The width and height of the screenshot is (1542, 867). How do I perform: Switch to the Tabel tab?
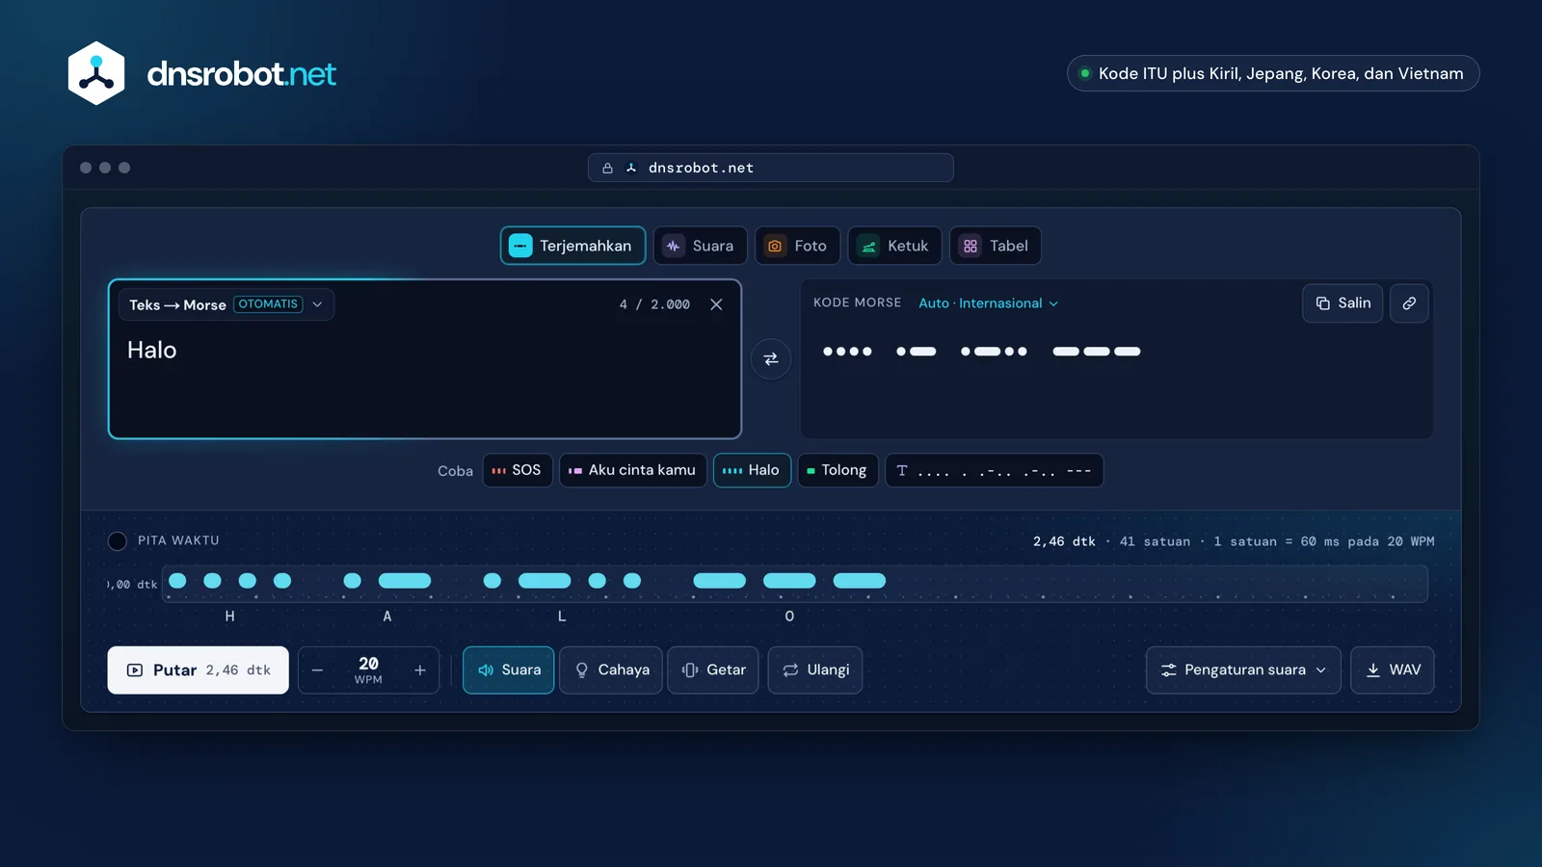tap(996, 246)
